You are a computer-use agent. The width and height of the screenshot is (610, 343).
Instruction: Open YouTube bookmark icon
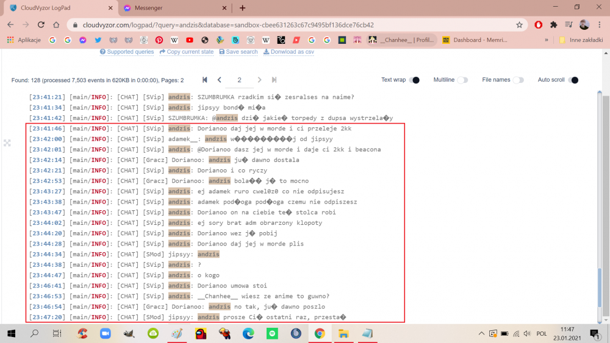[190, 40]
